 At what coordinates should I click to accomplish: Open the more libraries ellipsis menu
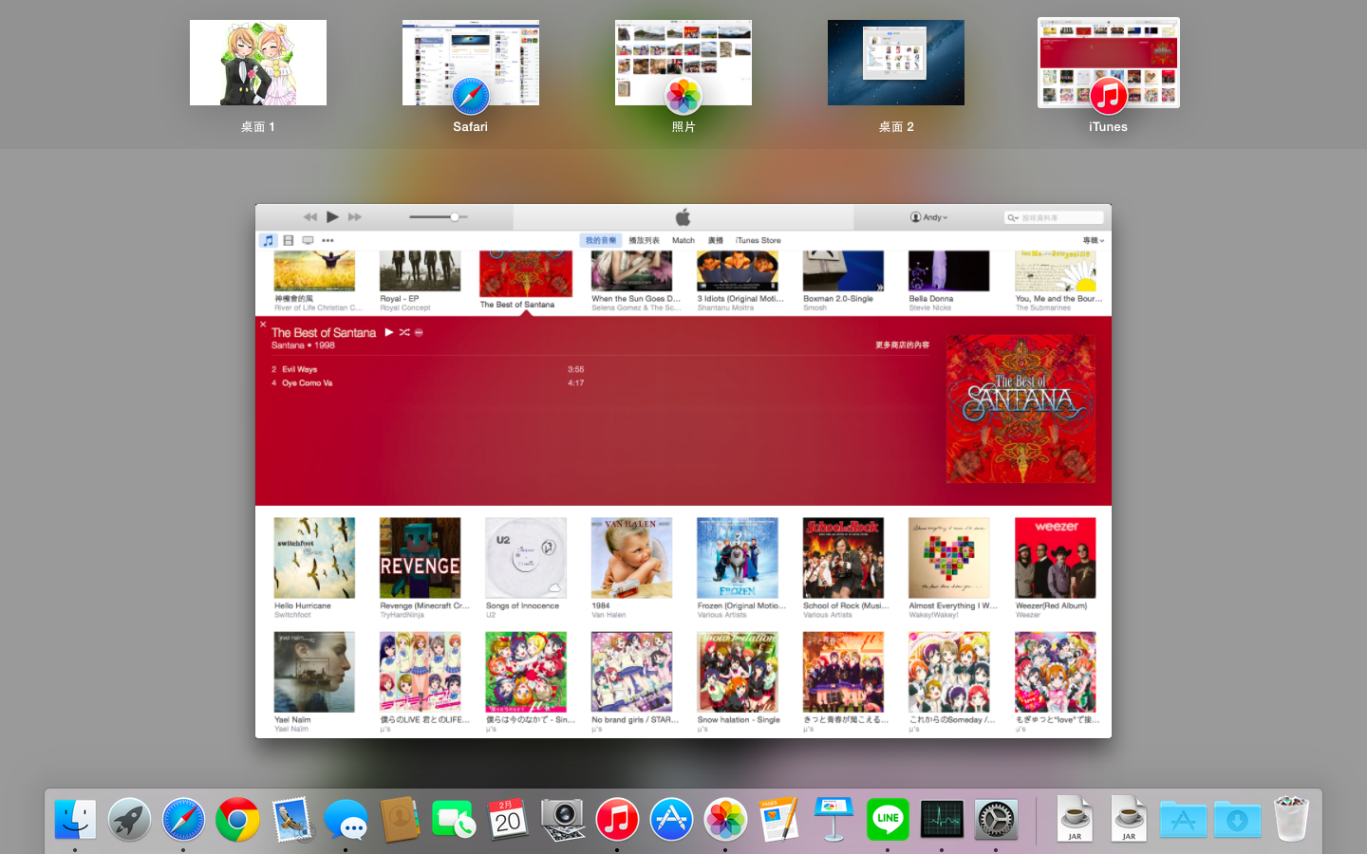328,240
